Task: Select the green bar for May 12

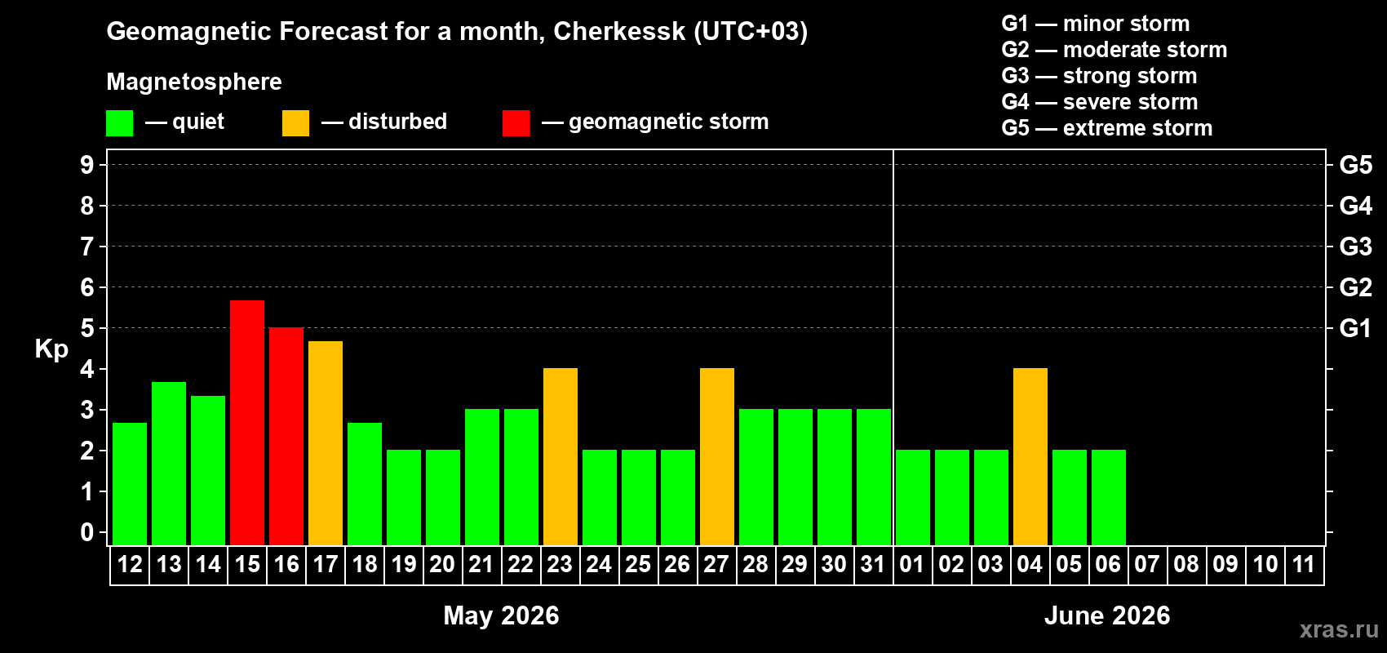Action: [x=130, y=484]
